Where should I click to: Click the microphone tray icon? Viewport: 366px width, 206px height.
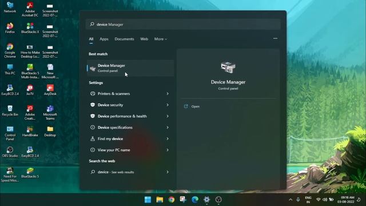click(x=298, y=200)
